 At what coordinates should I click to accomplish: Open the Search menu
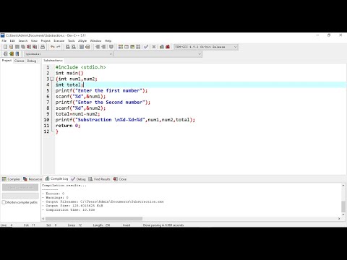tap(23, 40)
